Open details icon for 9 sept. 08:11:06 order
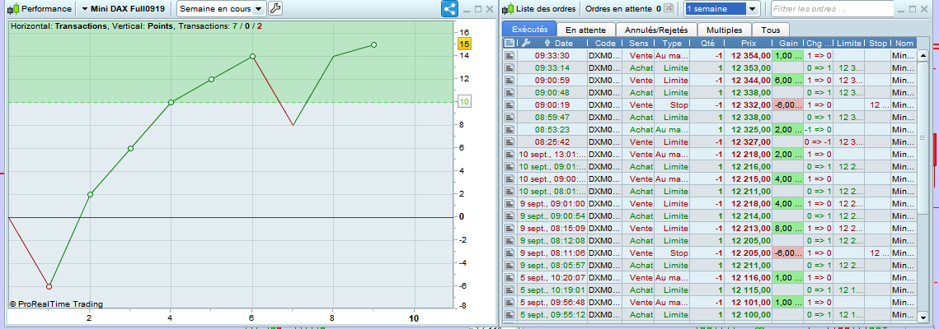The height and width of the screenshot is (329, 939). click(x=509, y=253)
